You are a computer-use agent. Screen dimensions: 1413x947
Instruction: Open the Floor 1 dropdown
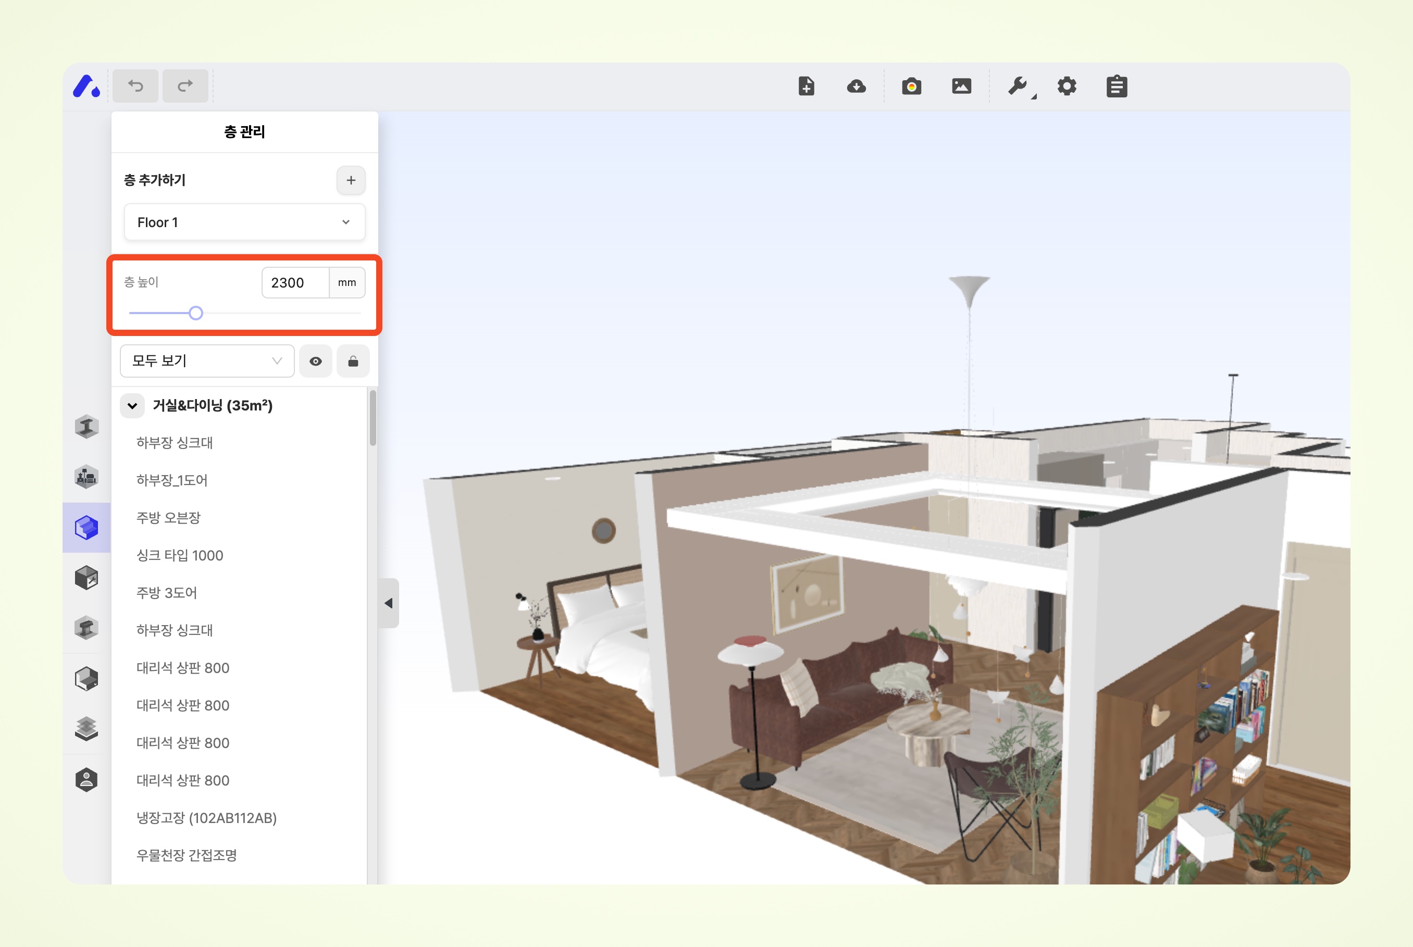point(245,222)
